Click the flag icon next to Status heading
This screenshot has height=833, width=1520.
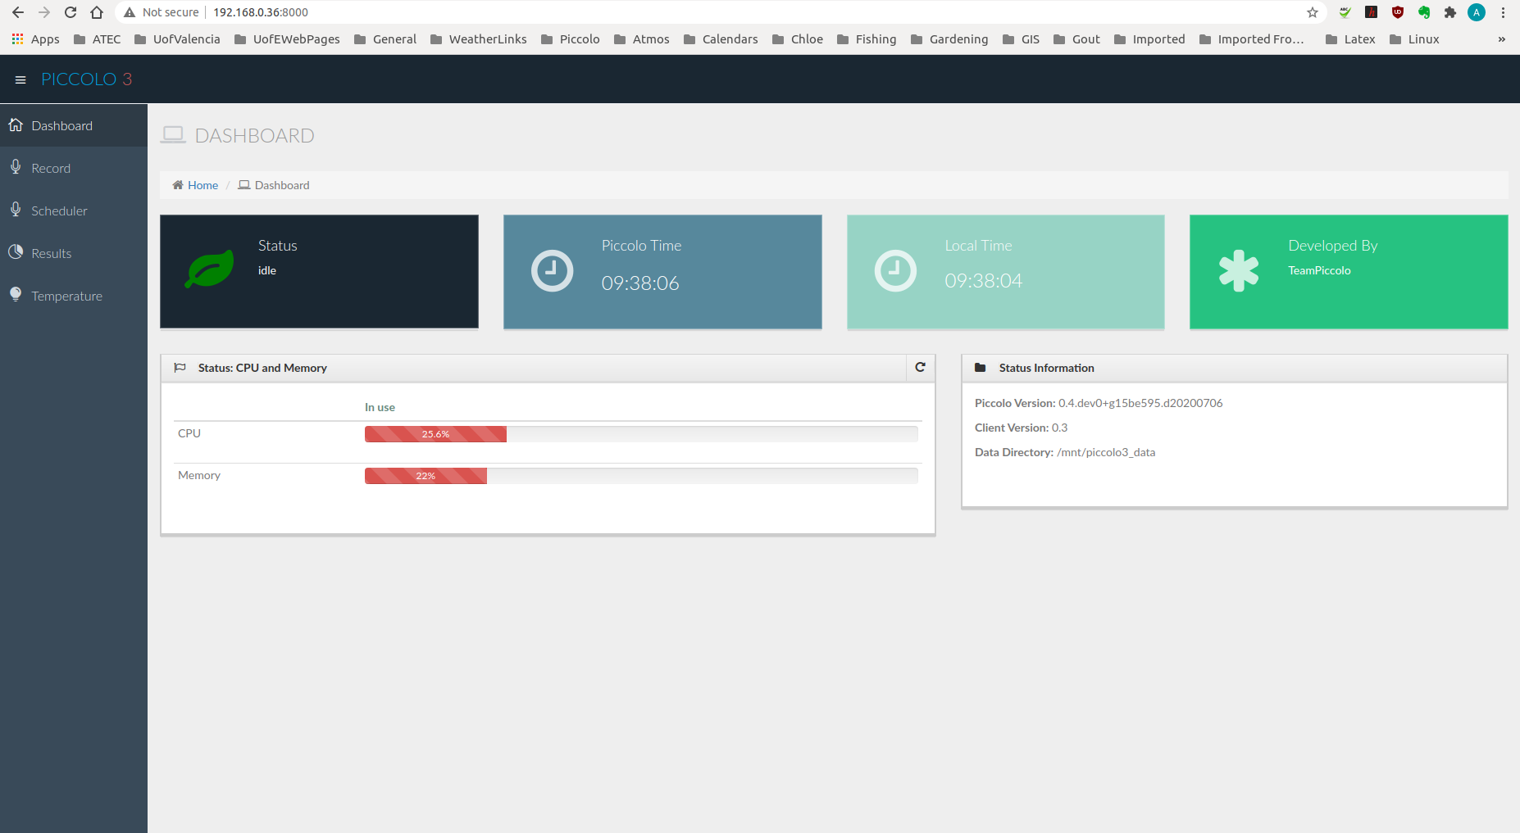coord(180,367)
